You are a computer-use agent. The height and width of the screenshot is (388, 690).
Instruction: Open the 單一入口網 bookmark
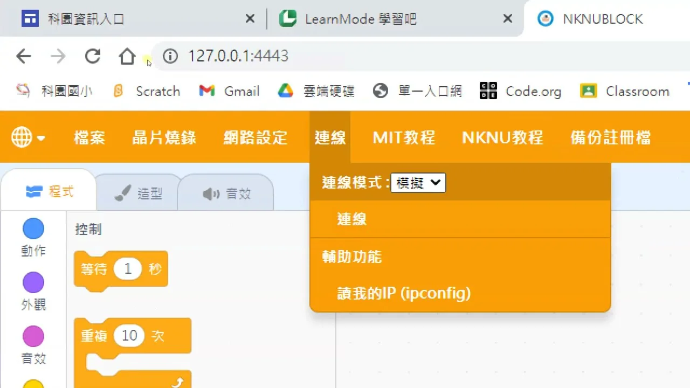[417, 91]
